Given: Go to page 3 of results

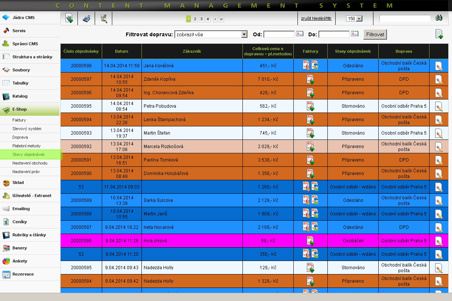Looking at the screenshot, I should pos(201,19).
